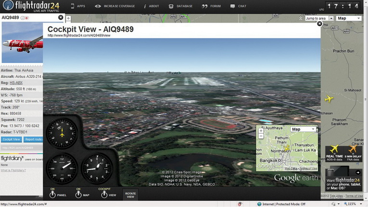Click the Real Time ADS-B legend plane
The image size is (368, 207).
point(334,149)
